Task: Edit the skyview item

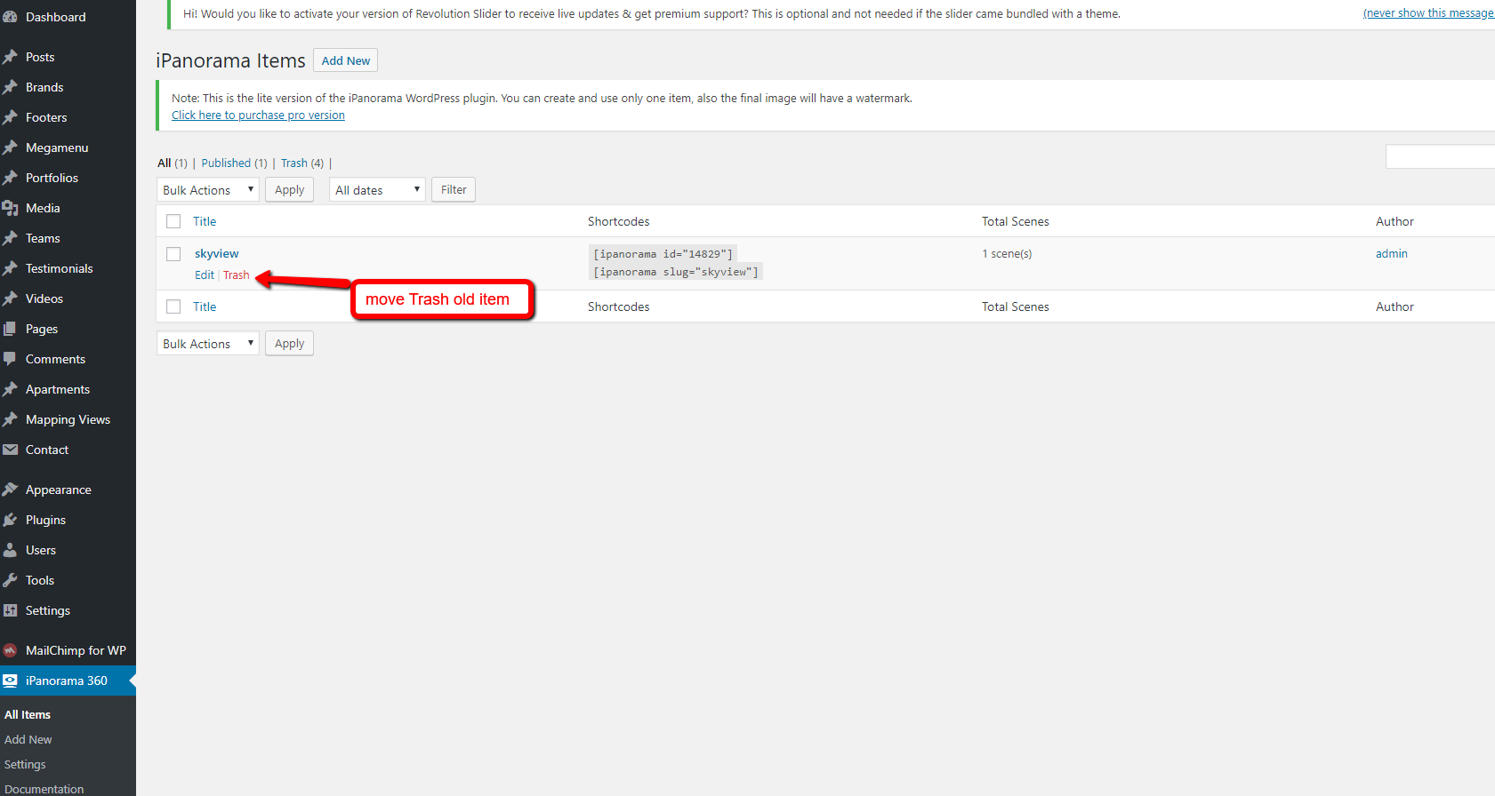Action: (205, 275)
